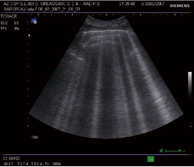
Task: Click the time 21:09:40
Action: (127, 4)
